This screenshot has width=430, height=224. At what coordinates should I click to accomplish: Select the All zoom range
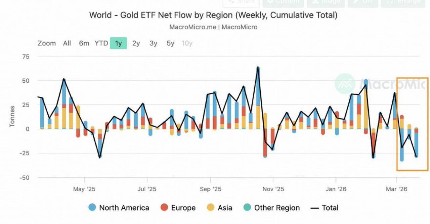tap(67, 43)
